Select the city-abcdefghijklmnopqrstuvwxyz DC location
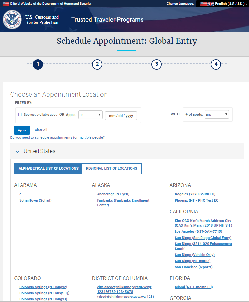249x302 pixels. point(125,292)
